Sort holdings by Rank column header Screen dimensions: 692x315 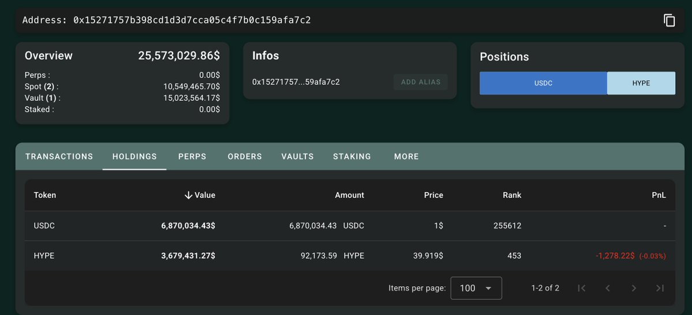(x=511, y=195)
